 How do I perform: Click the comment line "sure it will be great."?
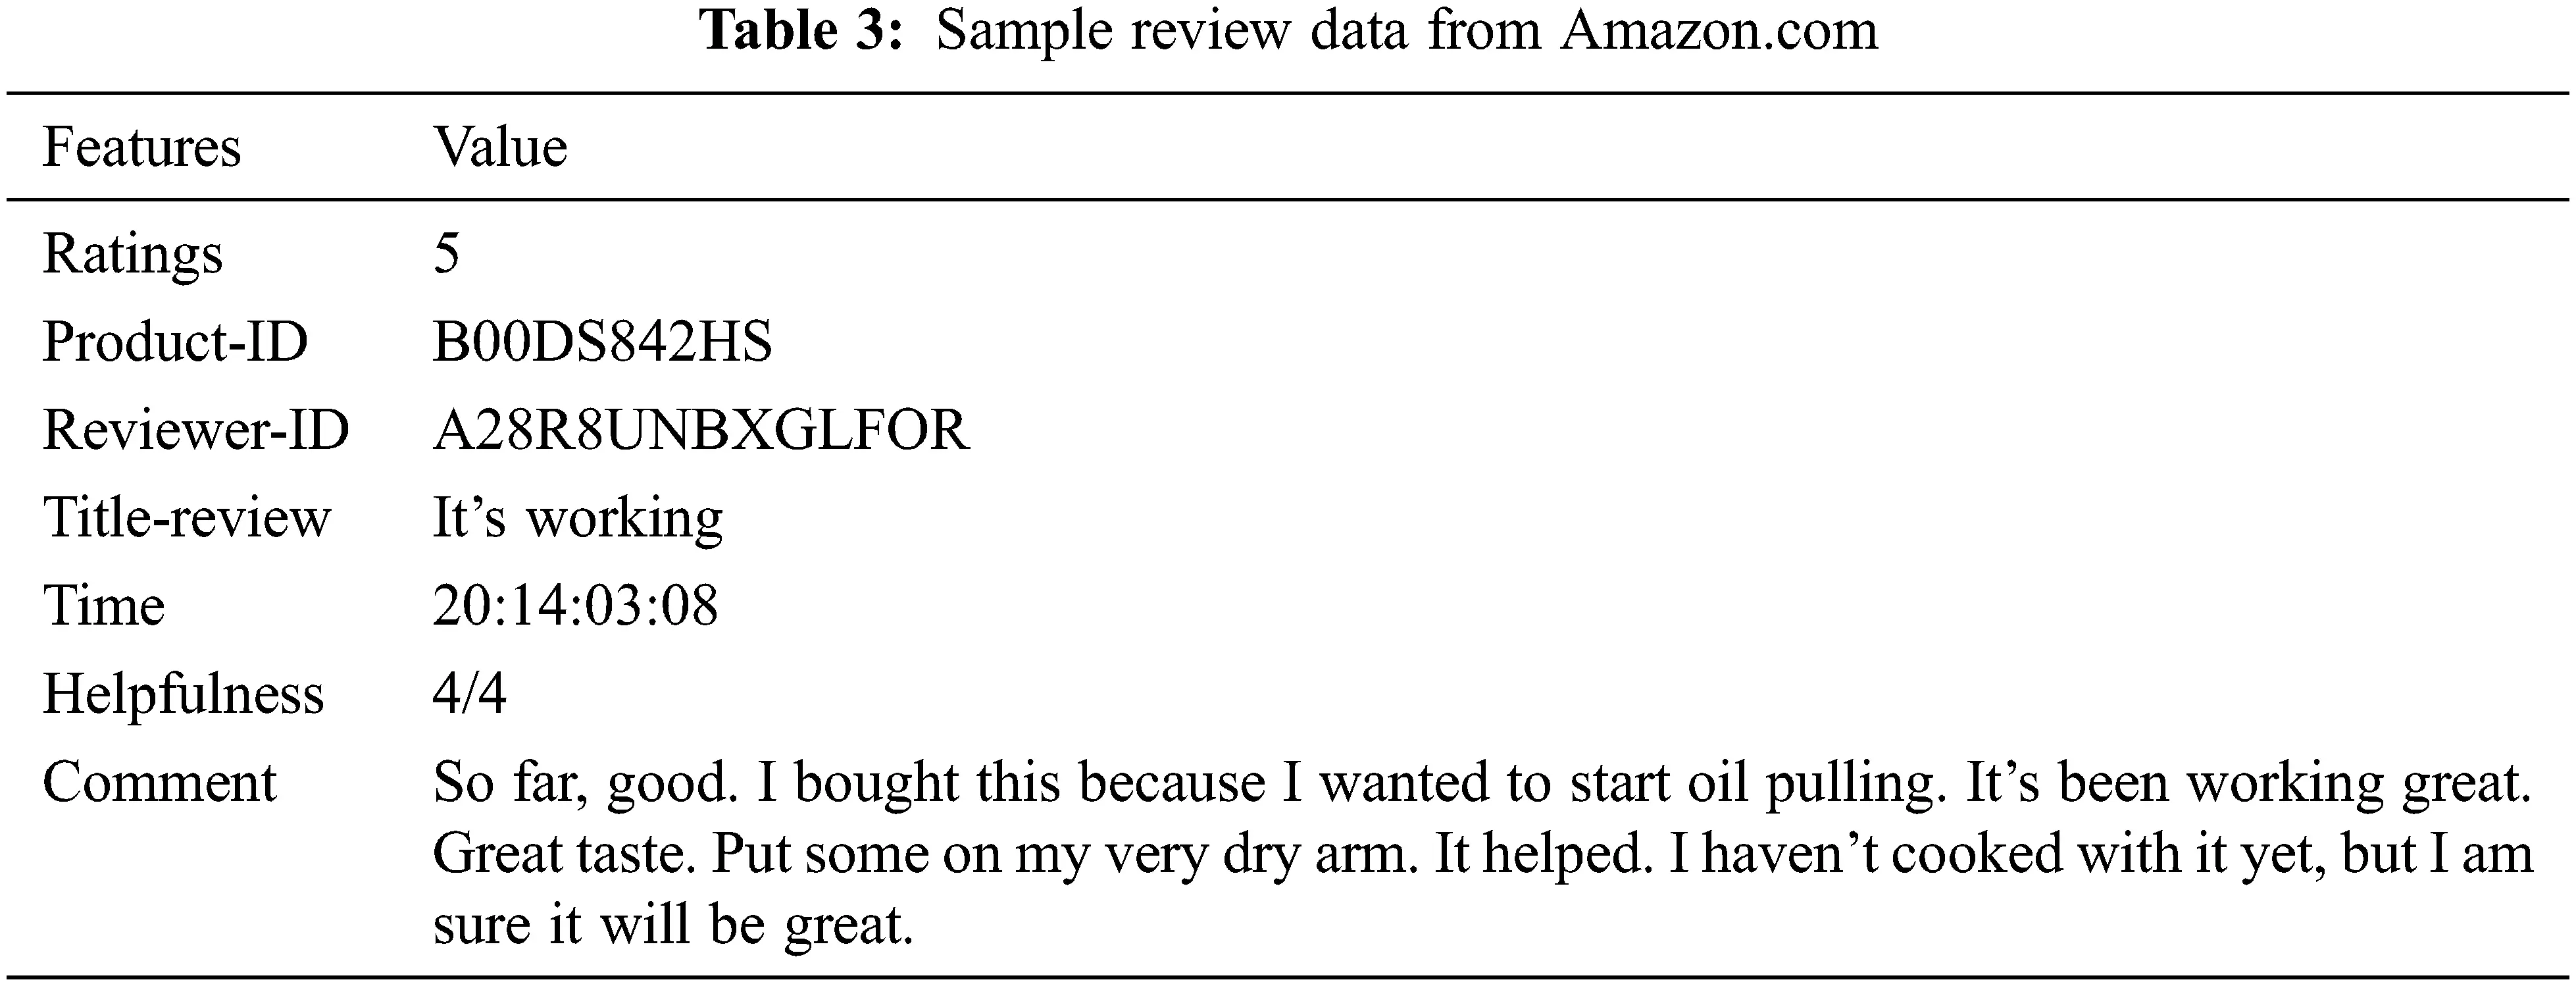coord(673,924)
